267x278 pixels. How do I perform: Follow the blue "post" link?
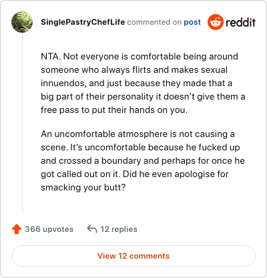click(x=192, y=22)
